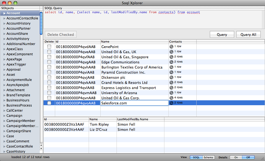Sort results by Name column header

coord(134,42)
